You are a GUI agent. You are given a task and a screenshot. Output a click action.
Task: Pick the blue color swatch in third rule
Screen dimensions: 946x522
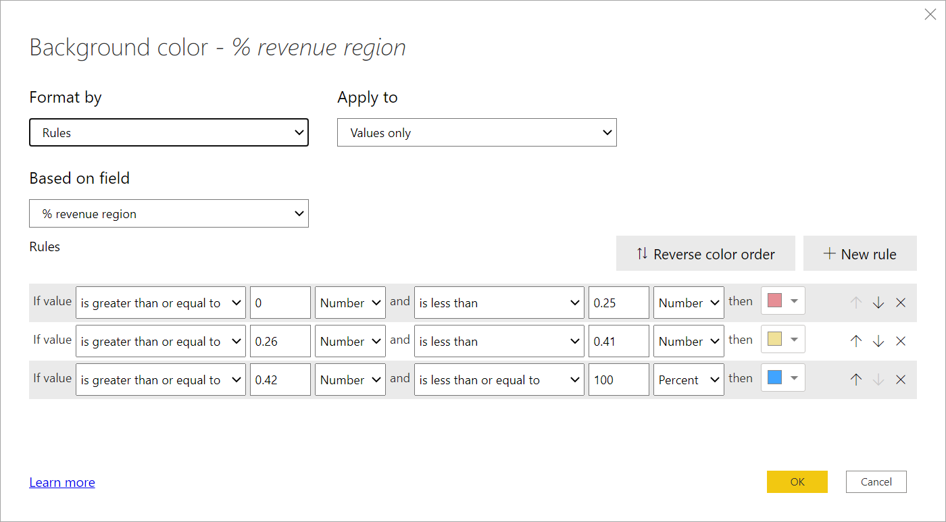coord(783,378)
